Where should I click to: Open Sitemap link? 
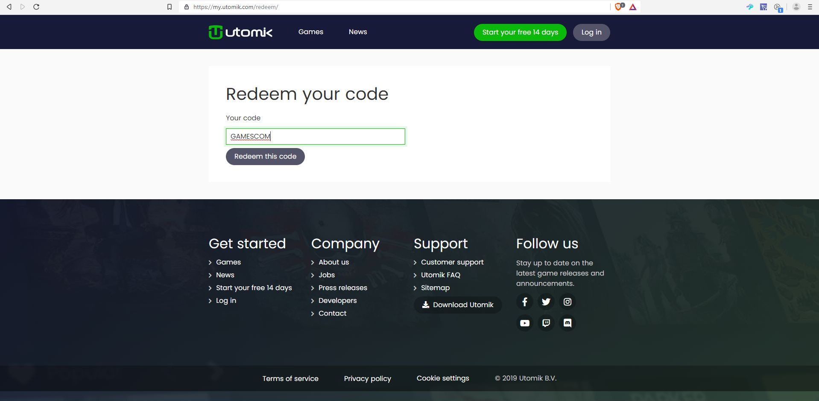(x=435, y=288)
